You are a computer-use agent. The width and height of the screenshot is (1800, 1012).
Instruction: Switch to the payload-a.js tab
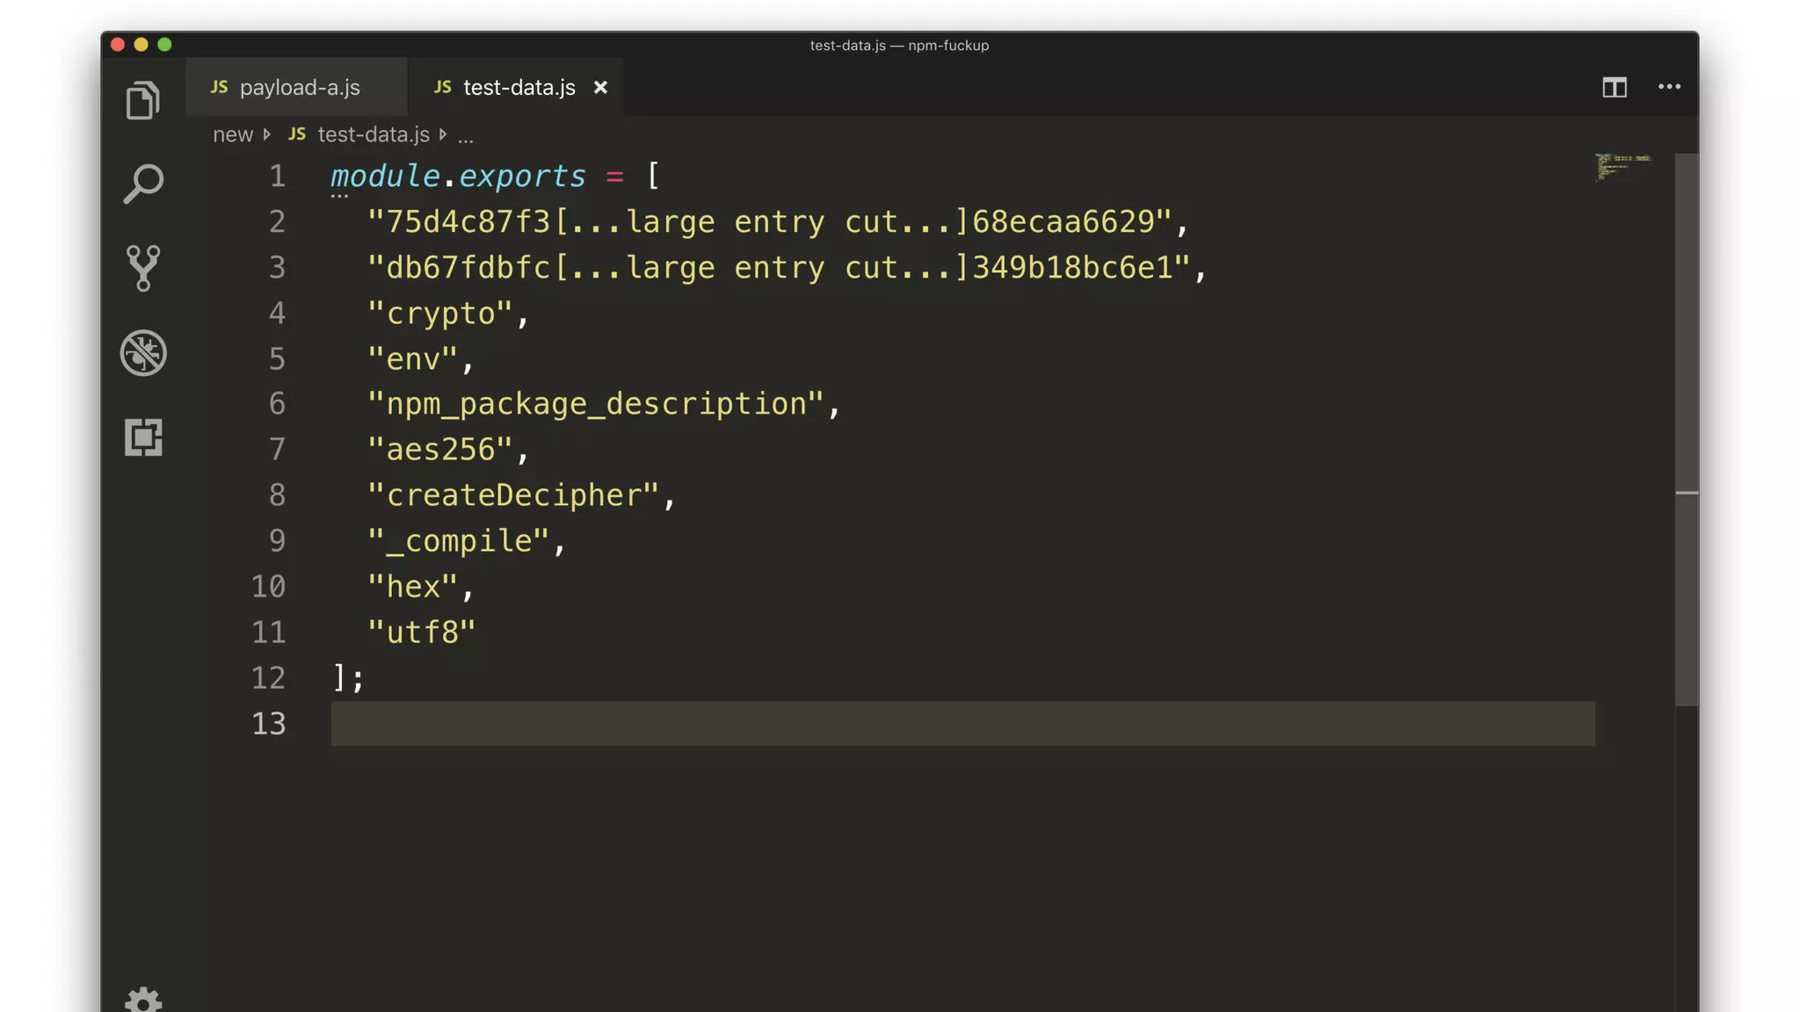[298, 88]
